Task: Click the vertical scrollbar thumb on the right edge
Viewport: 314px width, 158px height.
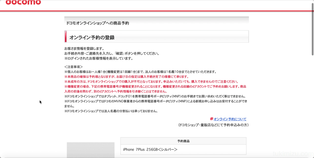Action: click(312, 29)
